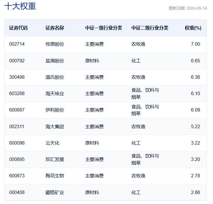The height and width of the screenshot is (204, 213).
Task: Click 农牧渔 in the 梅花生物 row
Action: [138, 176]
